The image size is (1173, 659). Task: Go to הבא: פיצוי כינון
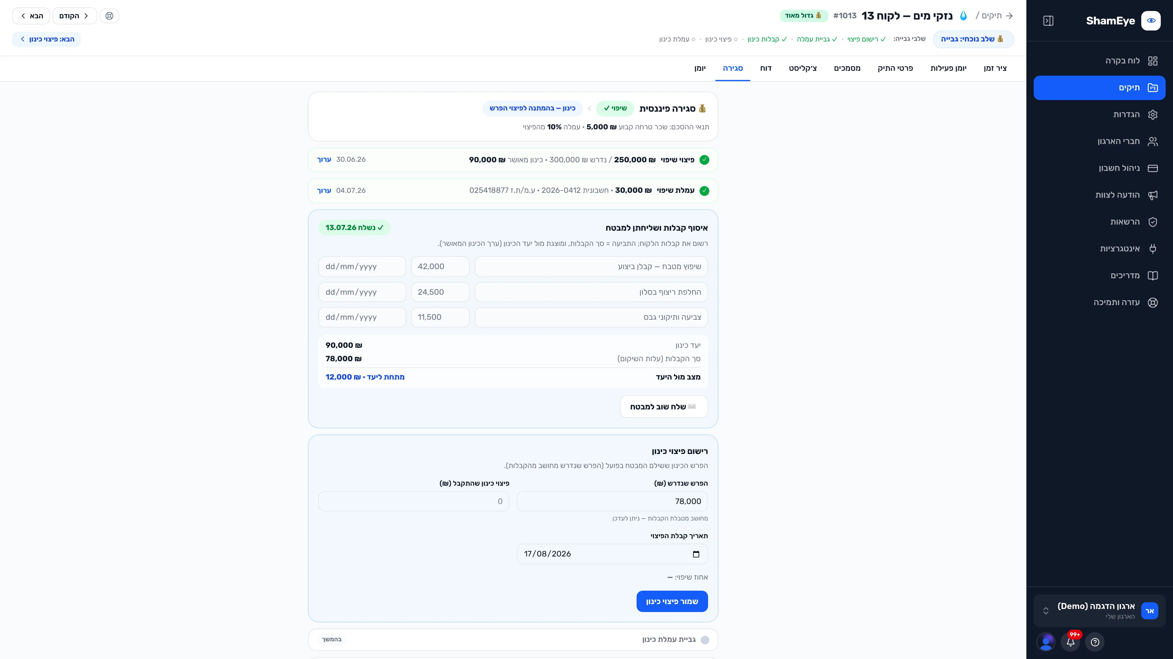click(46, 39)
